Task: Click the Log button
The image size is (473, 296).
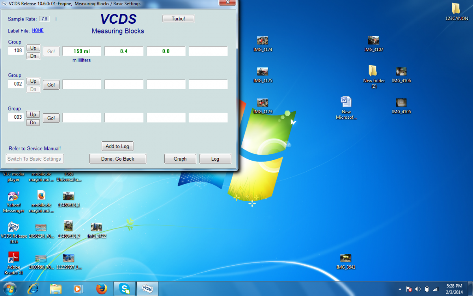Action: [x=215, y=159]
